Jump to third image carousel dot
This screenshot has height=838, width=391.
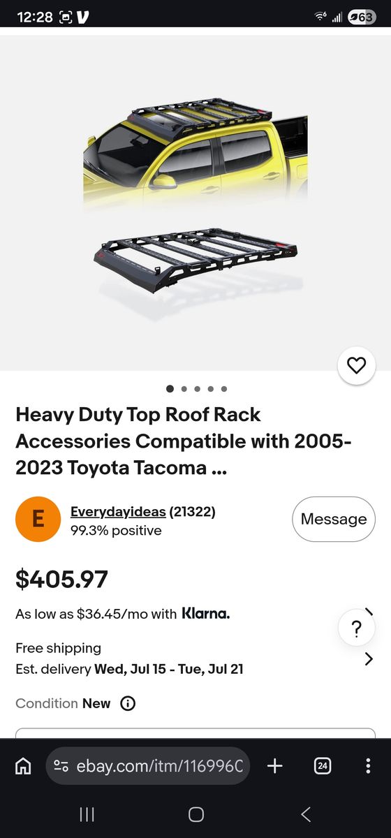tap(197, 389)
